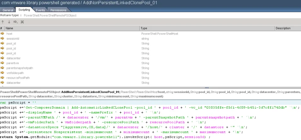Select the vmfolderpath parameter name

point(15,73)
